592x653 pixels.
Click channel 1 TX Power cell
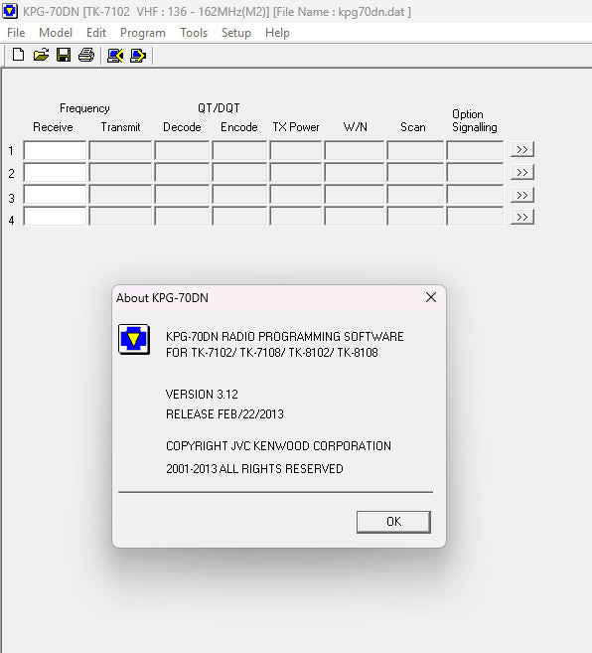(296, 150)
